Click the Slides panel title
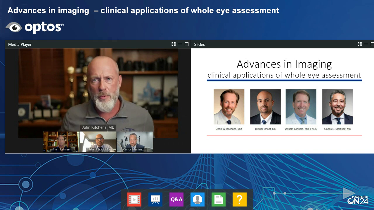 [200, 44]
